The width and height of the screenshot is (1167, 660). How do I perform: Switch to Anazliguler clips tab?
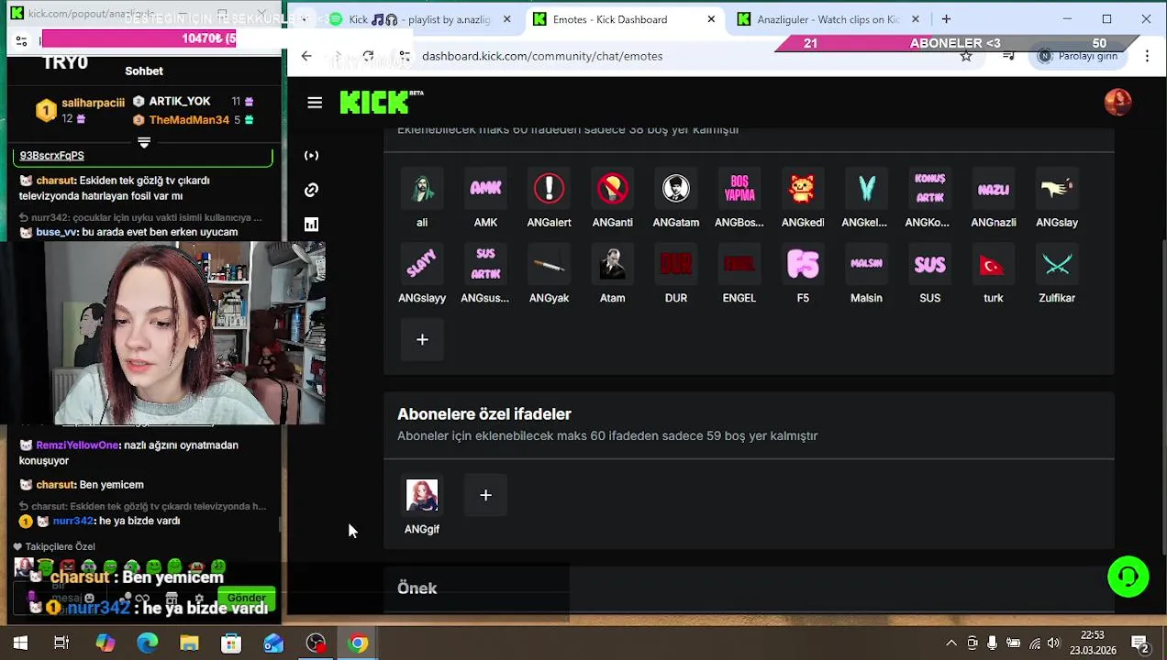(828, 19)
